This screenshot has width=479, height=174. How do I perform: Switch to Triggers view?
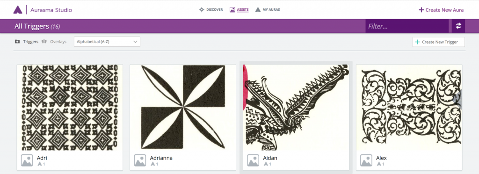pyautogui.click(x=27, y=42)
